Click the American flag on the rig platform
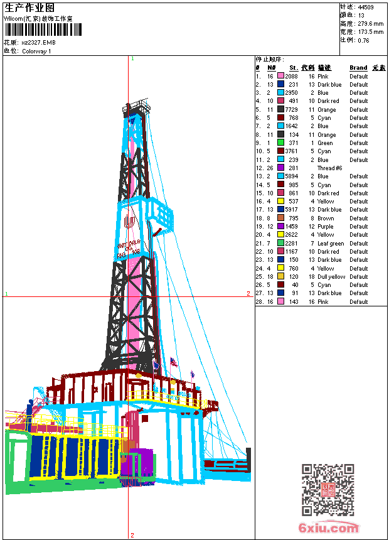 174,362
